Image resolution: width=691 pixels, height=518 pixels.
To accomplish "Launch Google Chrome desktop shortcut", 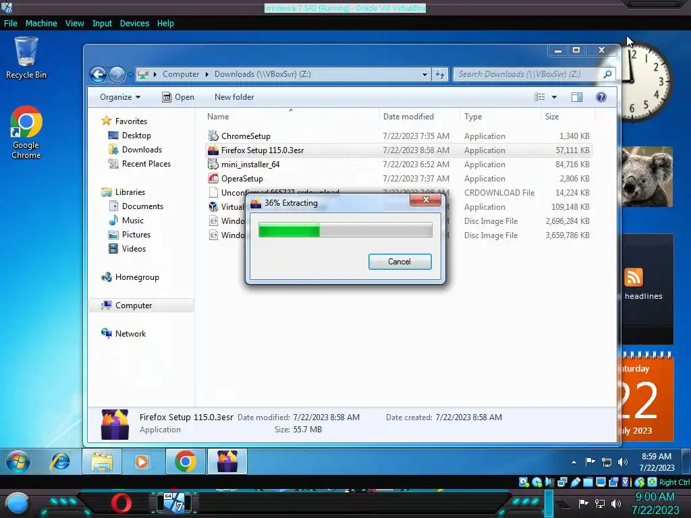I will click(26, 132).
